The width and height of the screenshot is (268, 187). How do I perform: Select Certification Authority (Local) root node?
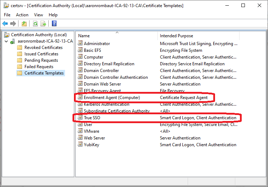pyautogui.click(x=39, y=35)
